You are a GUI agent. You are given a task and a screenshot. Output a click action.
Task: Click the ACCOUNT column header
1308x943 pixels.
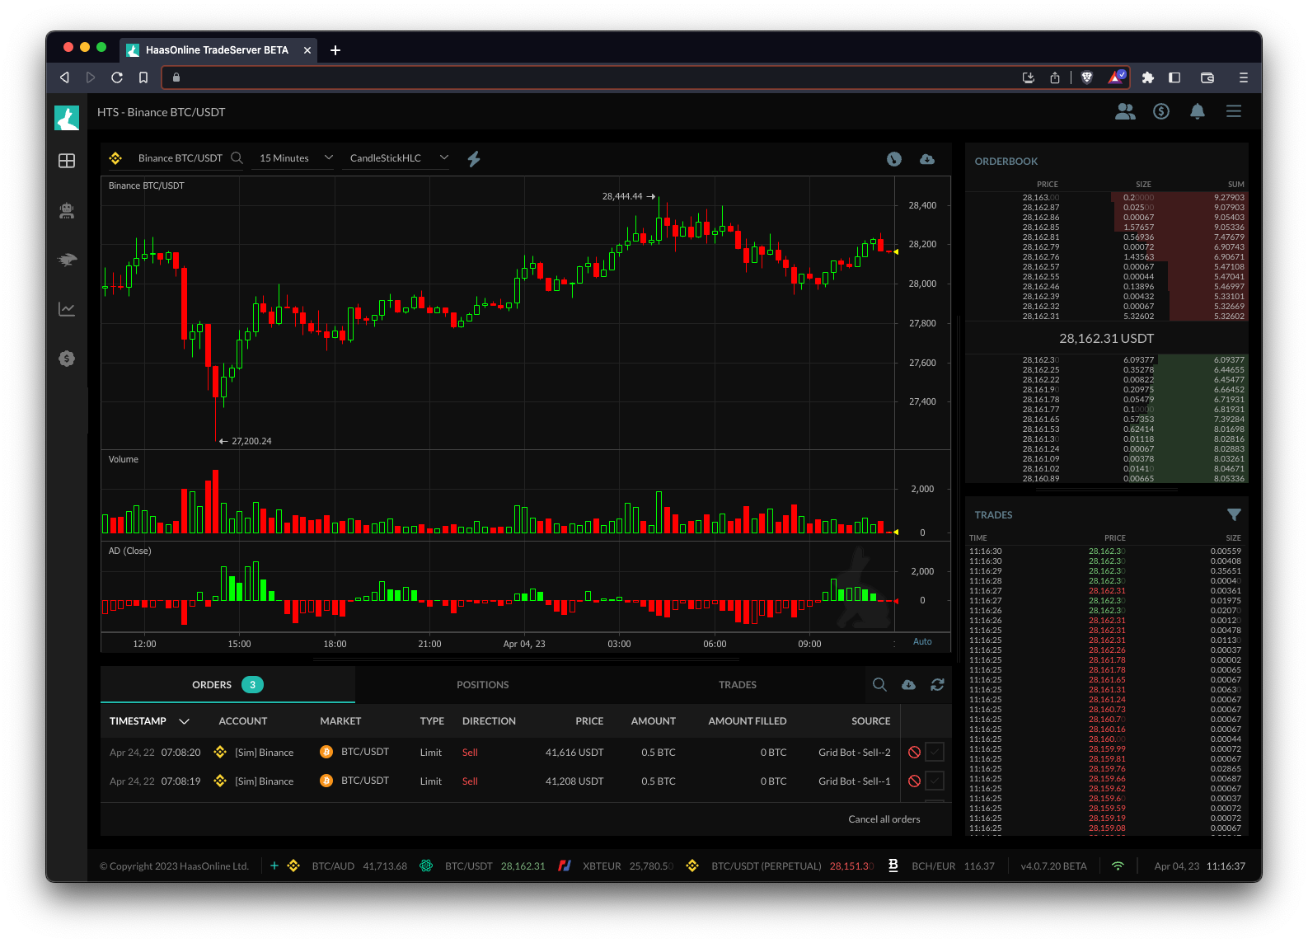[x=242, y=721]
